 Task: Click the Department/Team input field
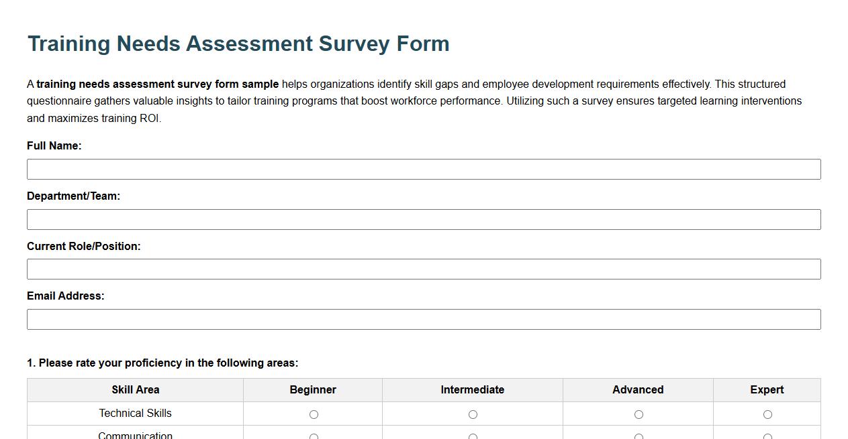tap(423, 219)
